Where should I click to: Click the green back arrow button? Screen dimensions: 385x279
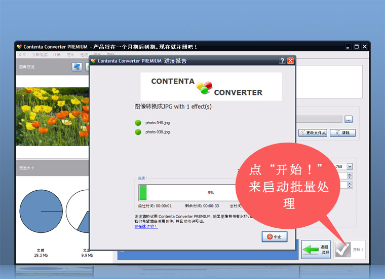316,249
